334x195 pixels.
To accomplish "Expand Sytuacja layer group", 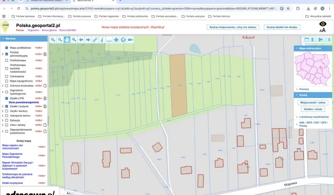I will click(3, 120).
